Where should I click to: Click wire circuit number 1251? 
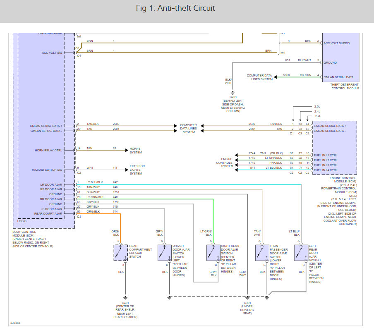click(x=116, y=192)
